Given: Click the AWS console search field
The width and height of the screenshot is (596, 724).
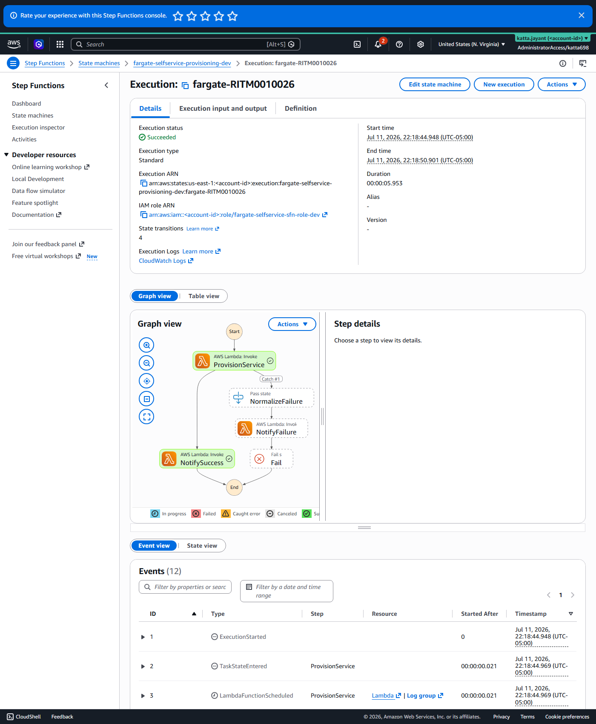Looking at the screenshot, I should [186, 44].
